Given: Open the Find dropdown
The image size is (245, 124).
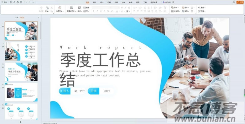Looking at the screenshot, I should [x=202, y=8].
